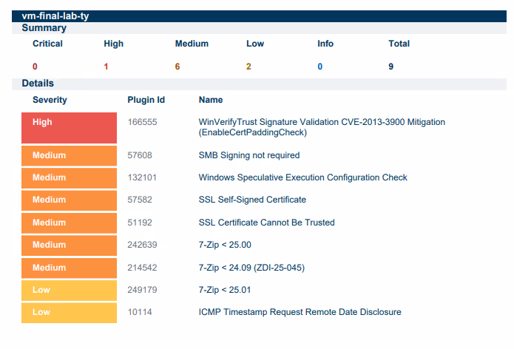Click the Severity column header
514x349 pixels.
click(x=50, y=100)
